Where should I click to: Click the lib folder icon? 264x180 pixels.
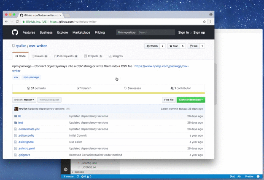(x=16, y=116)
